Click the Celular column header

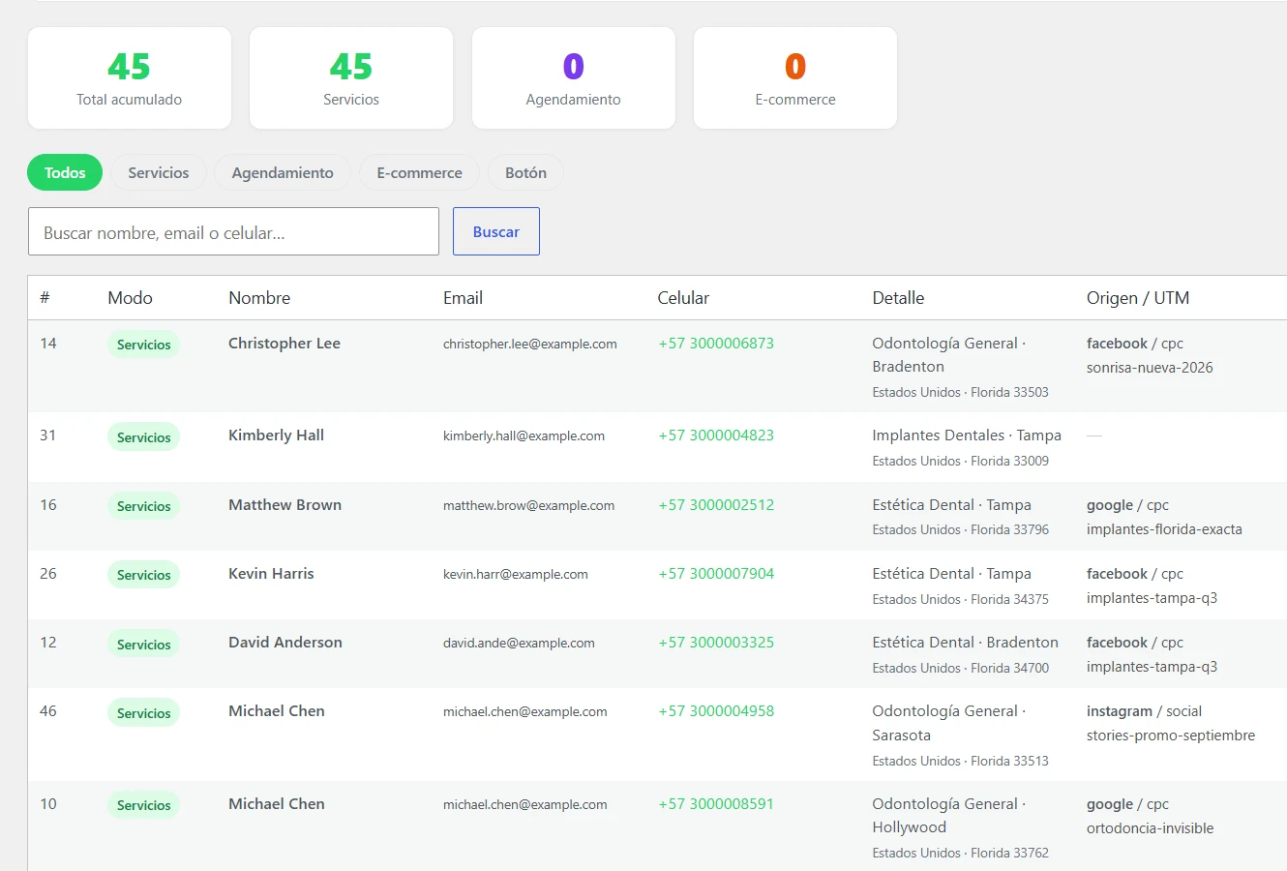(683, 298)
